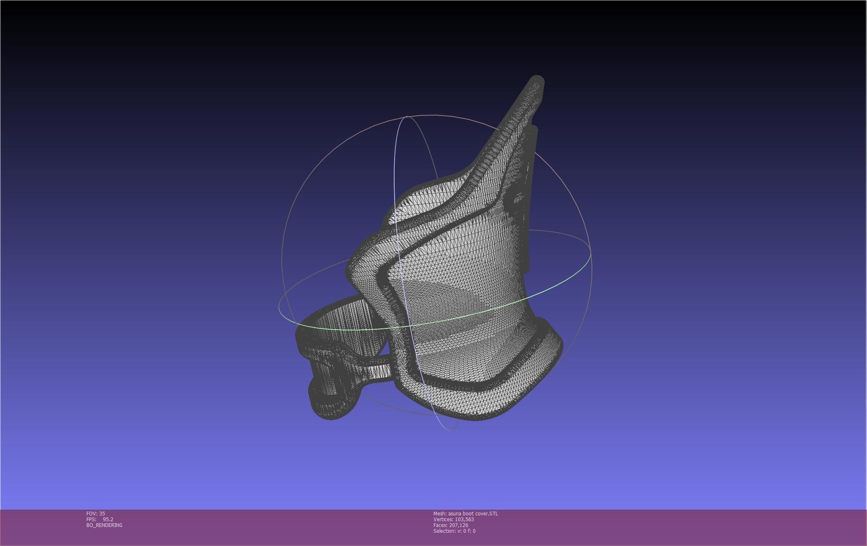Click the Mesh: asuna boot cover.STL label
The height and width of the screenshot is (546, 867).
(466, 513)
